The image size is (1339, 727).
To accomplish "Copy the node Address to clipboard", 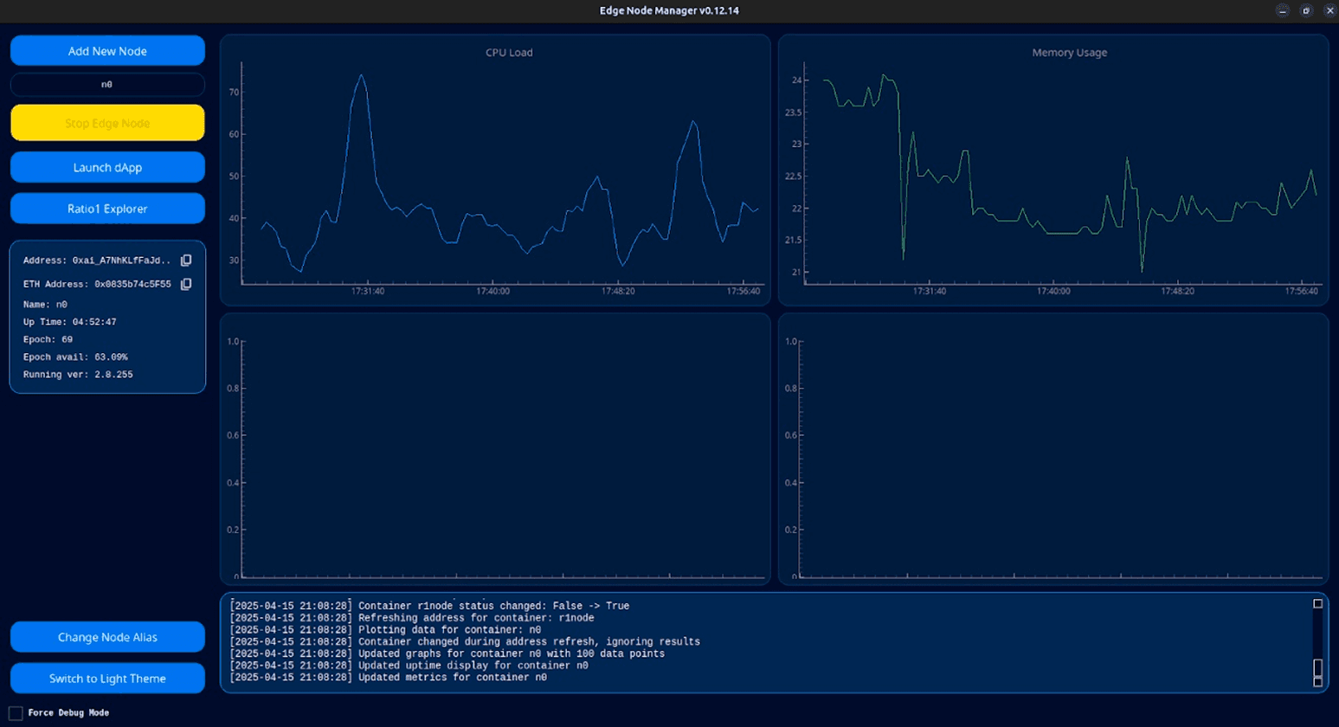I will (186, 261).
